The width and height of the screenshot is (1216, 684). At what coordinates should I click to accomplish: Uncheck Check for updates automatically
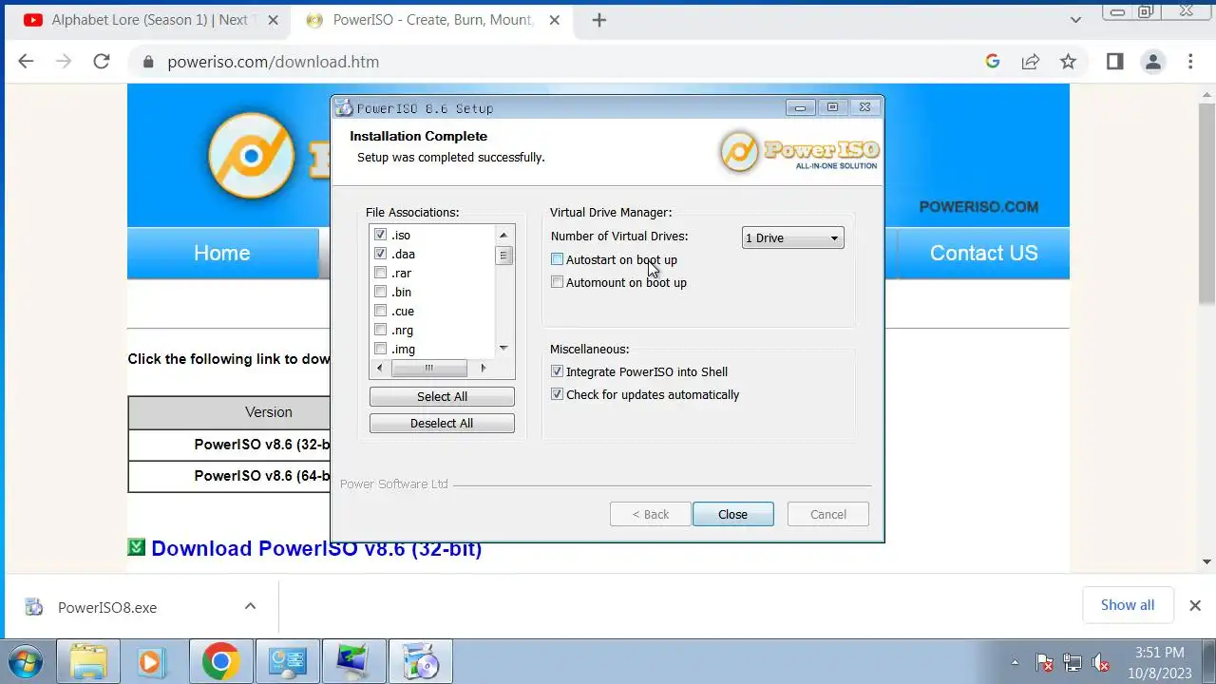558,394
